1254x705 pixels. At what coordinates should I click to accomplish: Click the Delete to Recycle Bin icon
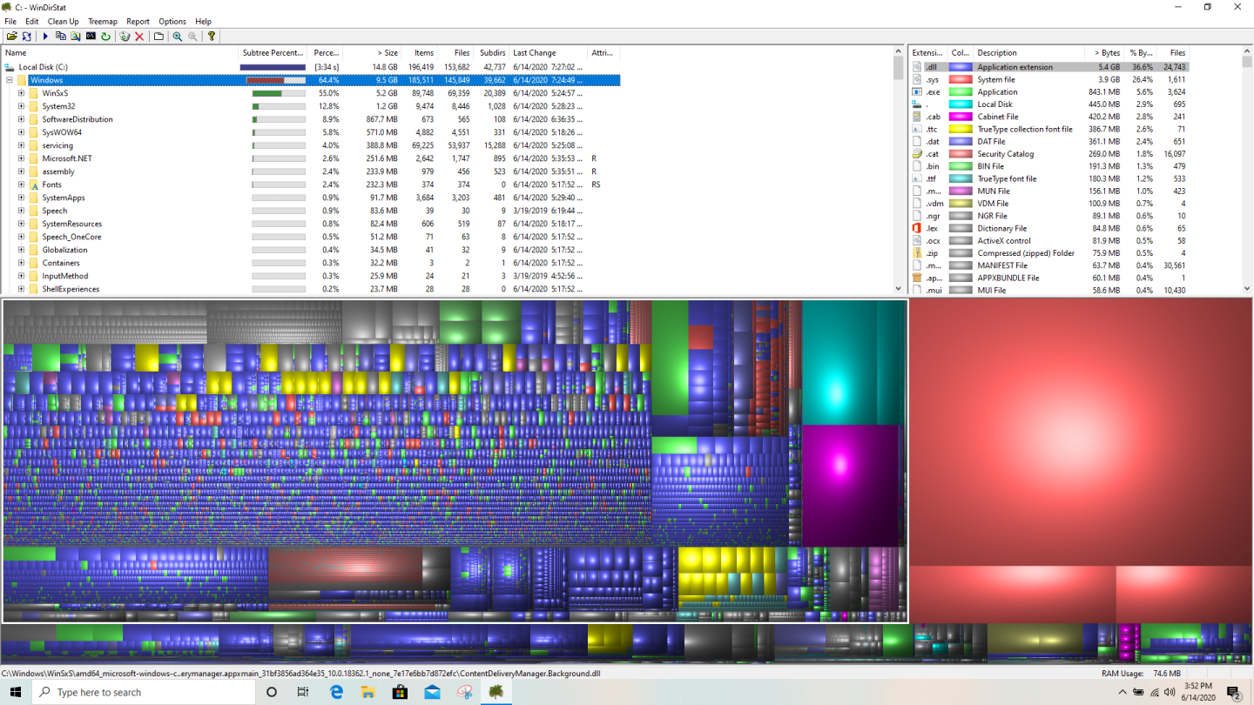coord(125,37)
